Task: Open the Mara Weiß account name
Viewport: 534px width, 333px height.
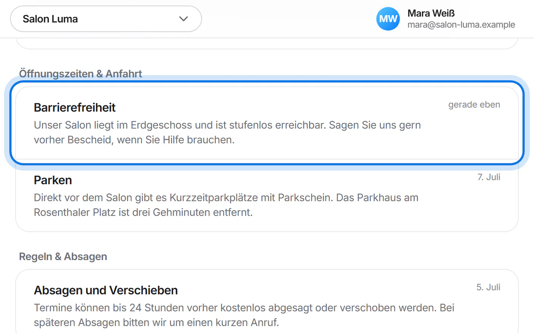Action: pyautogui.click(x=431, y=13)
